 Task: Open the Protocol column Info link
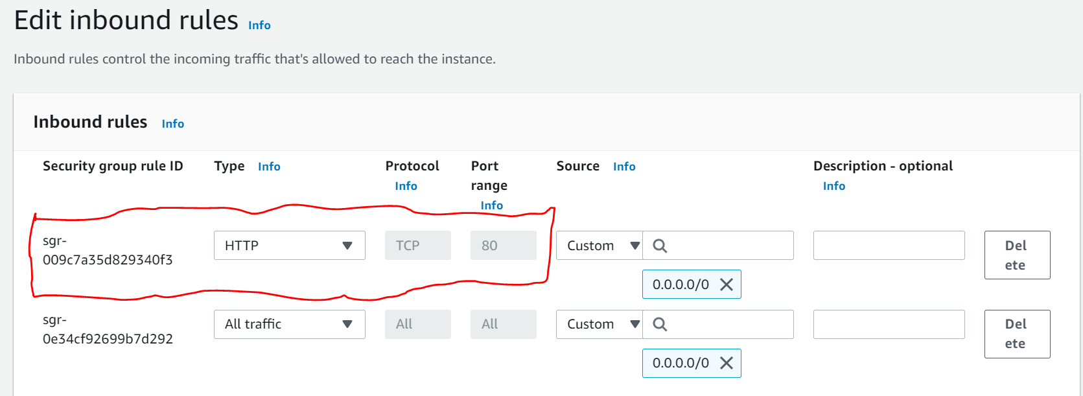pyautogui.click(x=406, y=186)
